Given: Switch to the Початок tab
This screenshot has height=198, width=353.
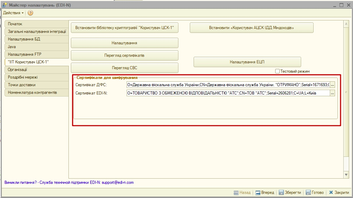Looking at the screenshot, I should pos(36,24).
